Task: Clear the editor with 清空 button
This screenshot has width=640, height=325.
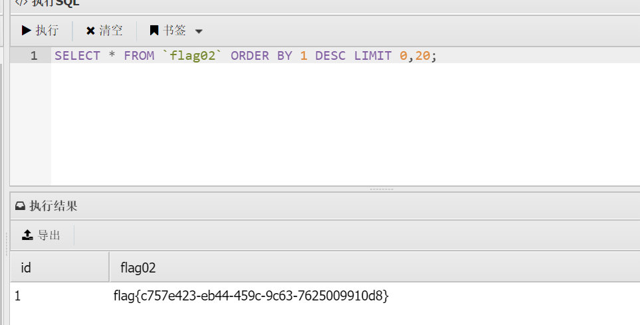Action: pyautogui.click(x=104, y=31)
